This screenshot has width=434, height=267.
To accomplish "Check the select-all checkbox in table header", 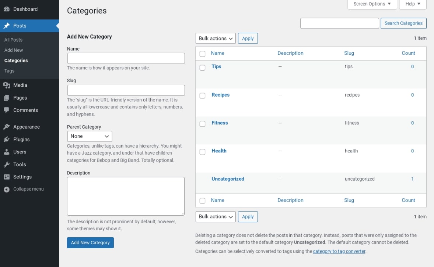I will (x=202, y=53).
